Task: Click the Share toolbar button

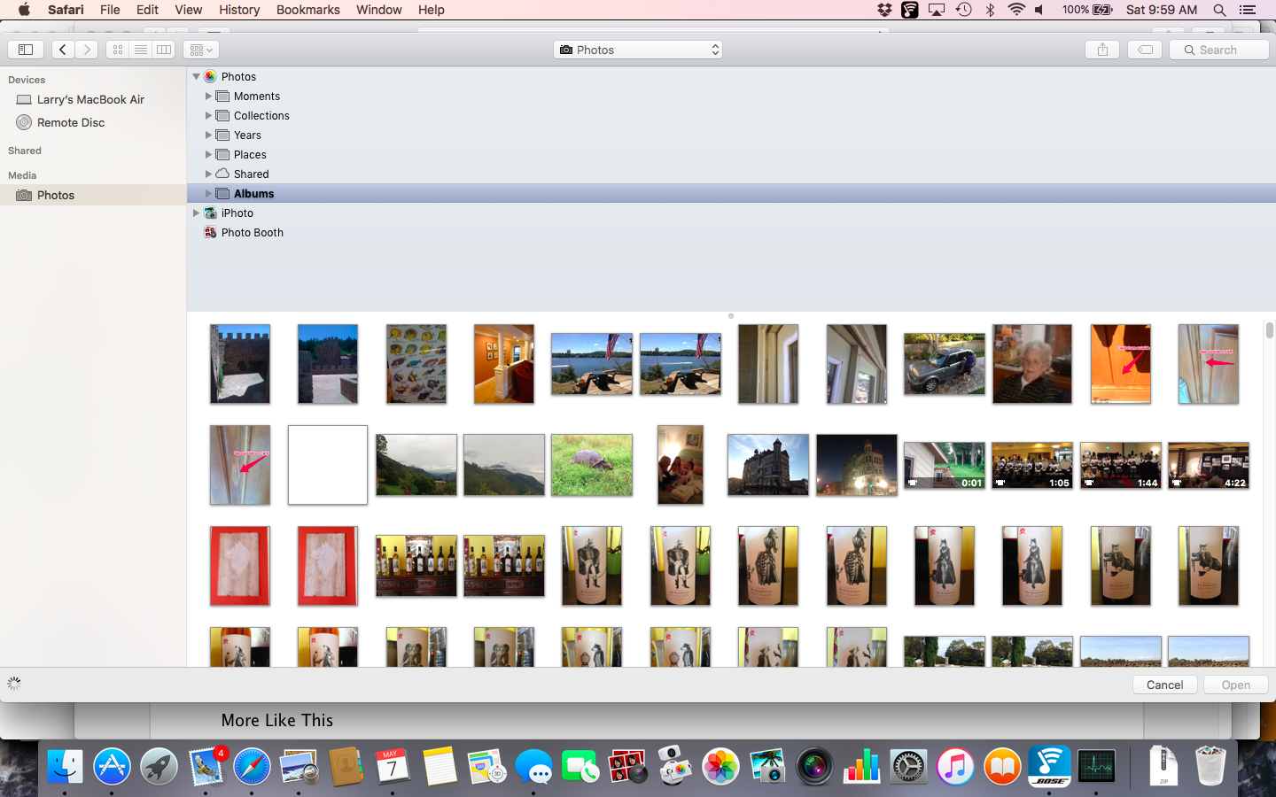Action: point(1102,50)
